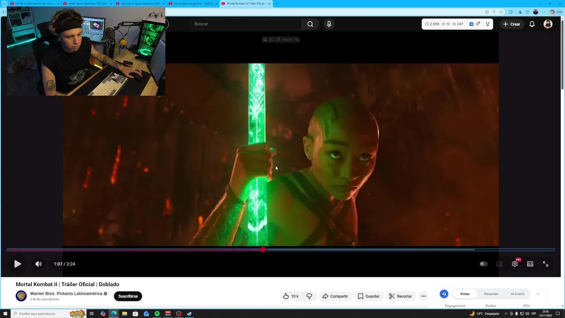
Task: Click the Recortar clip button
Action: [x=400, y=296]
